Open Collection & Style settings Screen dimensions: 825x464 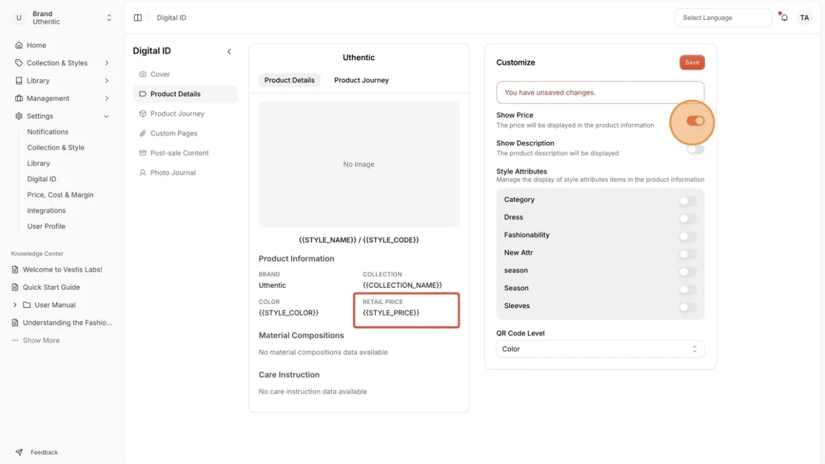pyautogui.click(x=56, y=147)
